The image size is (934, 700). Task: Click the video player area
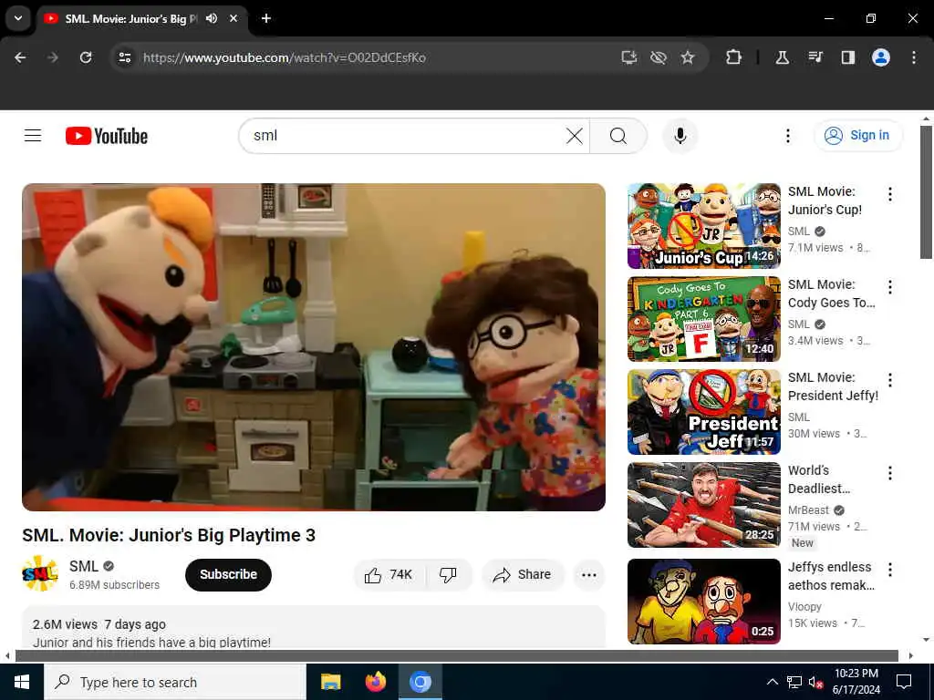(x=314, y=347)
